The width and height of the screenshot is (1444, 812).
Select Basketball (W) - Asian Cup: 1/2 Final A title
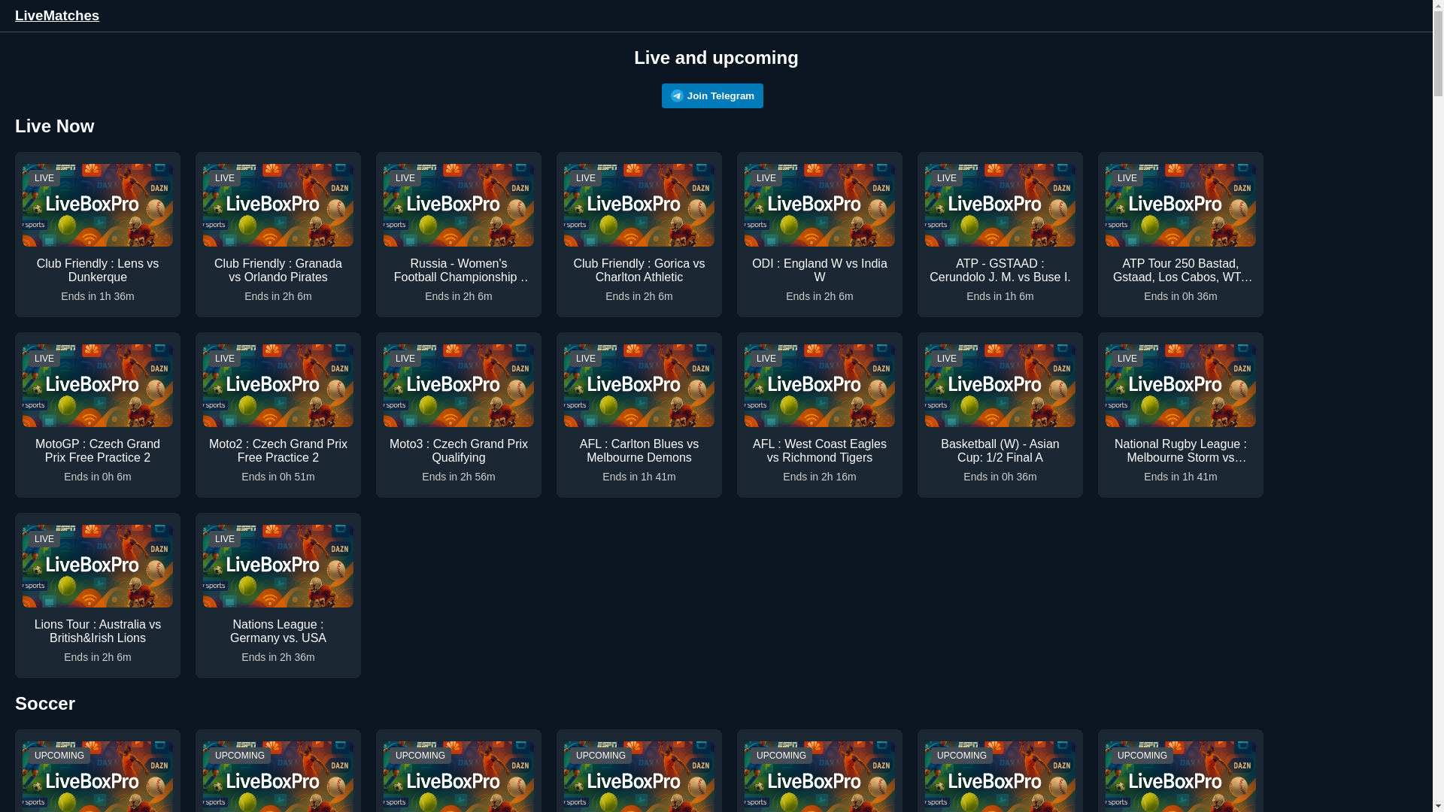[1000, 451]
